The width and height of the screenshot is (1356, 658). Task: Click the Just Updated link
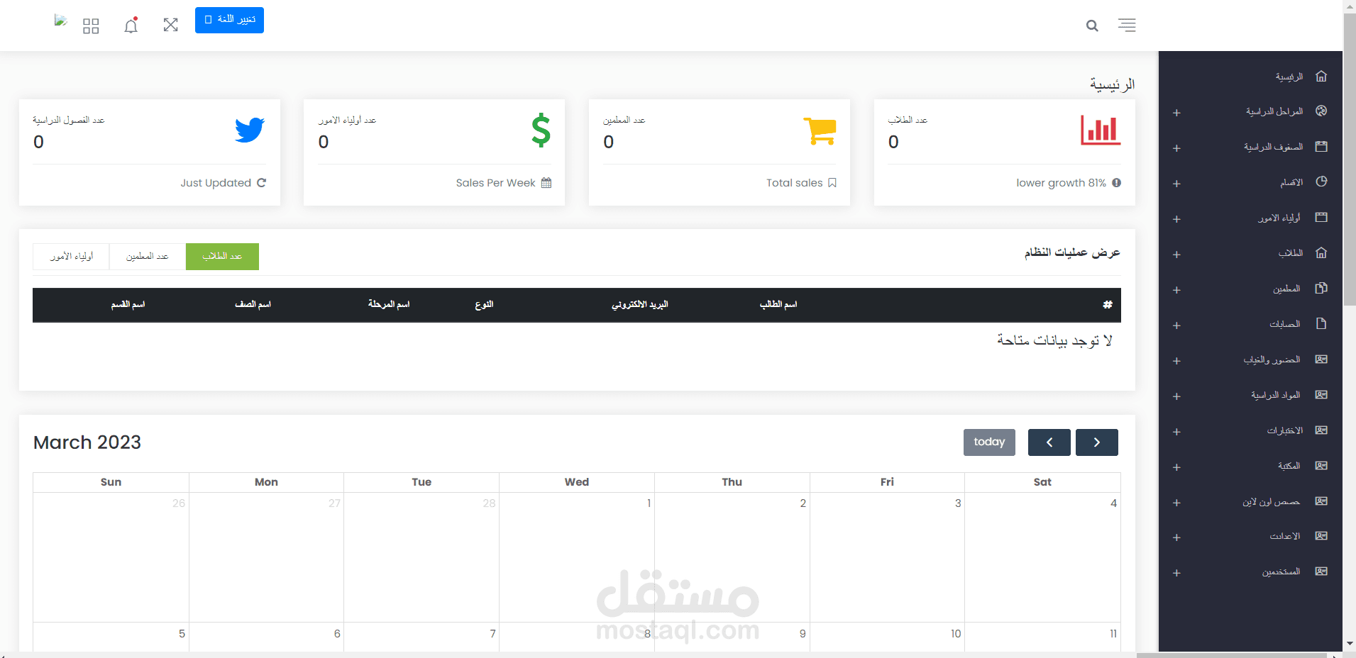(216, 182)
